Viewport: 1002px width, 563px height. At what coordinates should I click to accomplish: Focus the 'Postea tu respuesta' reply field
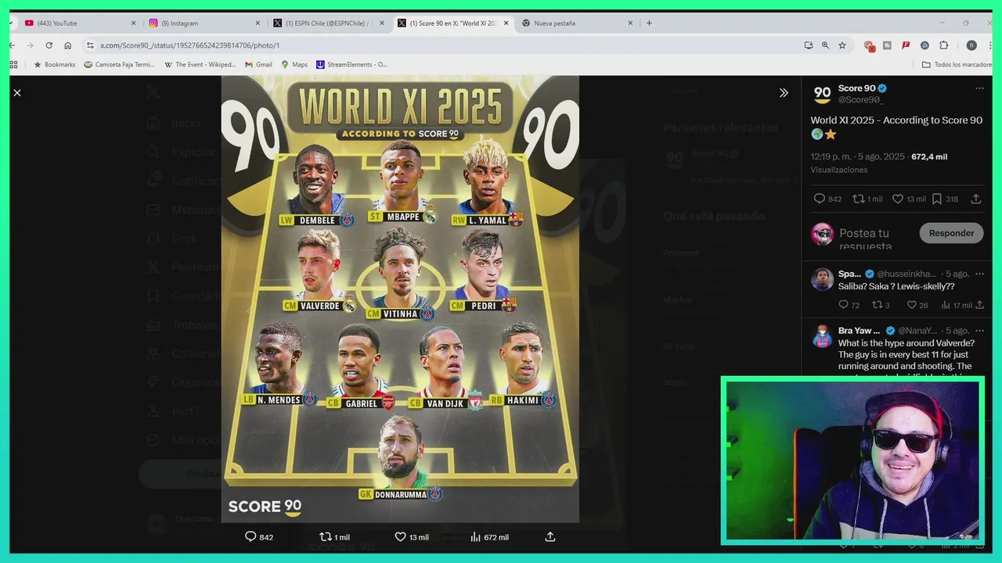pos(874,238)
